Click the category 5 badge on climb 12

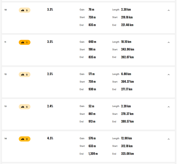click(x=24, y=74)
